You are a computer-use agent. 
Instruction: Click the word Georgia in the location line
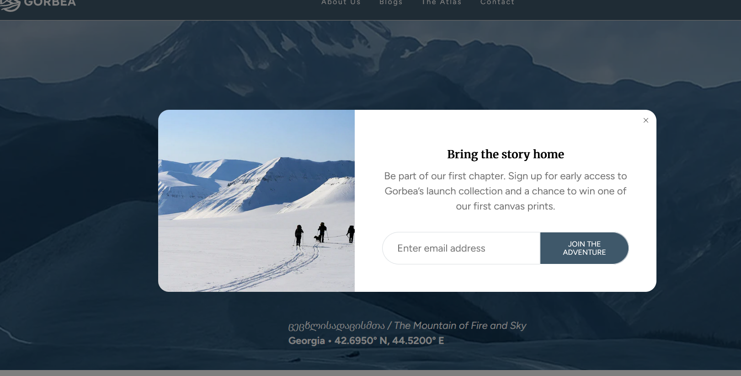(x=306, y=341)
